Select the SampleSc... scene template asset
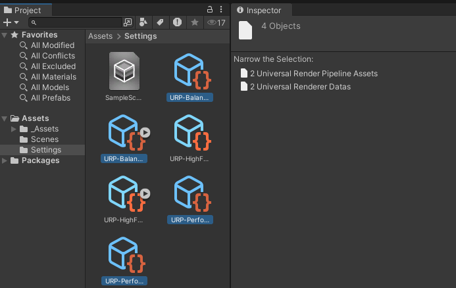The image size is (456, 288). [x=124, y=76]
